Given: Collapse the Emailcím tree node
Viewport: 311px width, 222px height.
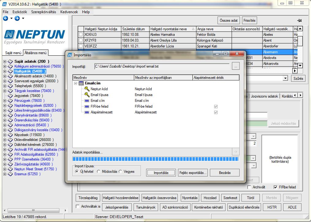Looking at the screenshot, I should (x=76, y=83).
